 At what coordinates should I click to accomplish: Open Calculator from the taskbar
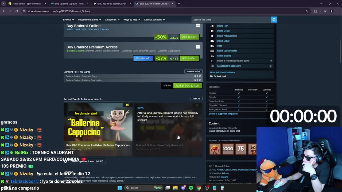(x=222, y=188)
